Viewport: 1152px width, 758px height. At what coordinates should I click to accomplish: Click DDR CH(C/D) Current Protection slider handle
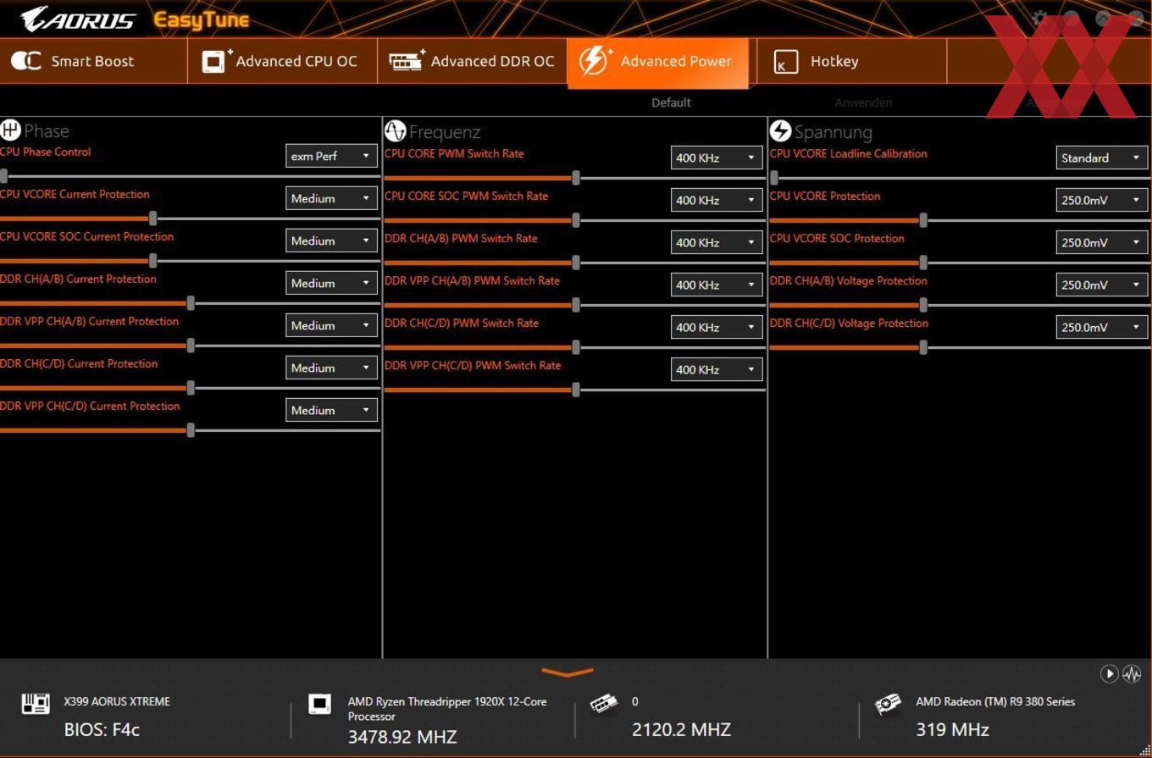(191, 388)
